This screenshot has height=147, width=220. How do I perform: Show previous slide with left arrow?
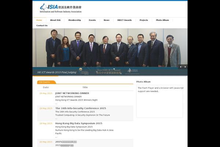coord(180,67)
